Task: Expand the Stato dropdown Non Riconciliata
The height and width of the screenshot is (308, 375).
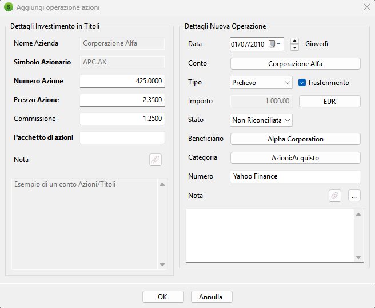Action: 261,120
